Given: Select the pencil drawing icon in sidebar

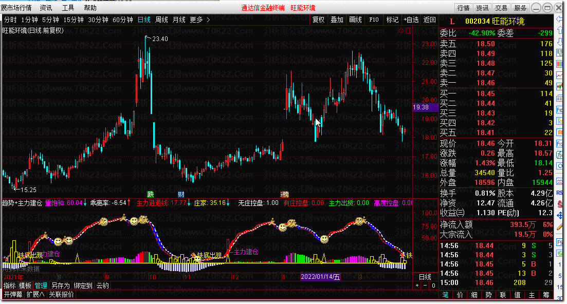Looking at the screenshot, I should [559, 227].
